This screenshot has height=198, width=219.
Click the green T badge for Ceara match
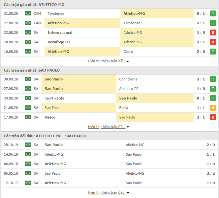213,52
